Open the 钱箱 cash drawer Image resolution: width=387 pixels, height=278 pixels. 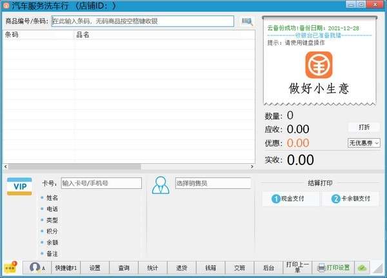[210, 268]
